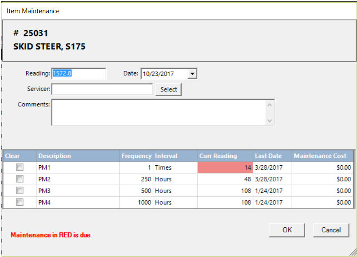Click inside the Comments text box

pos(160,113)
